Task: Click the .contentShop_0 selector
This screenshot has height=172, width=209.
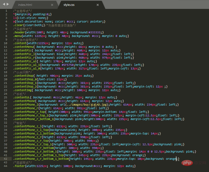Action: 25,79
